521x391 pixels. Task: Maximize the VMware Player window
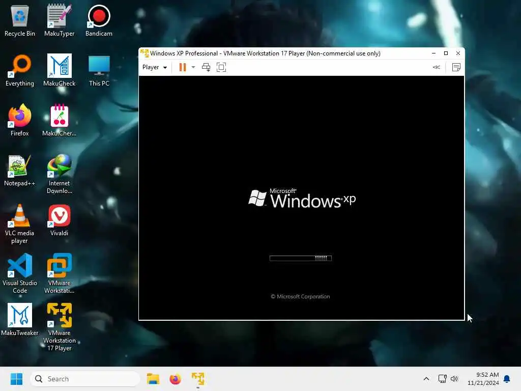point(446,53)
